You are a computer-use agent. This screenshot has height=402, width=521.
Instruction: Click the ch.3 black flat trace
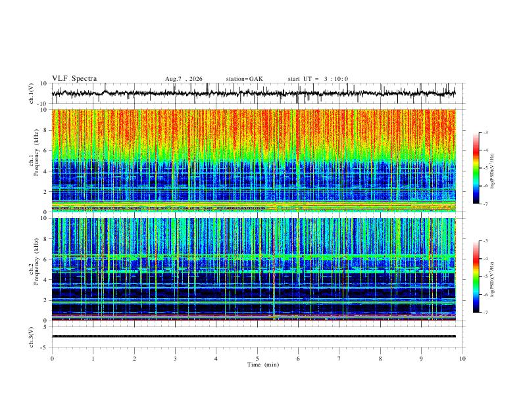[253, 336]
